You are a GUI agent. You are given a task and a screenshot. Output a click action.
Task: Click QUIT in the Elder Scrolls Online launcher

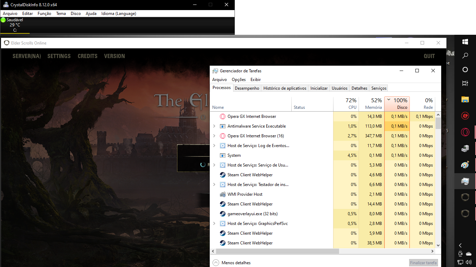pos(429,56)
